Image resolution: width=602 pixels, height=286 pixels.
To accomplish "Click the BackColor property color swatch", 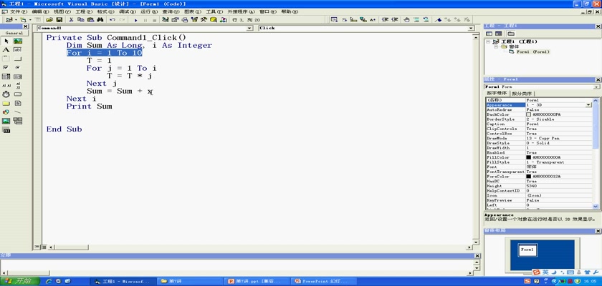I will coord(529,114).
